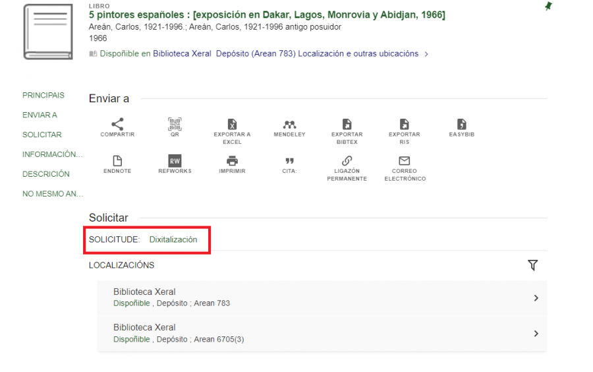
Task: Expand the Arean 783 location entry
Action: click(536, 298)
